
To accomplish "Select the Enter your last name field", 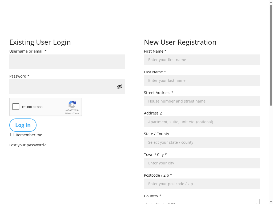I will (202, 80).
